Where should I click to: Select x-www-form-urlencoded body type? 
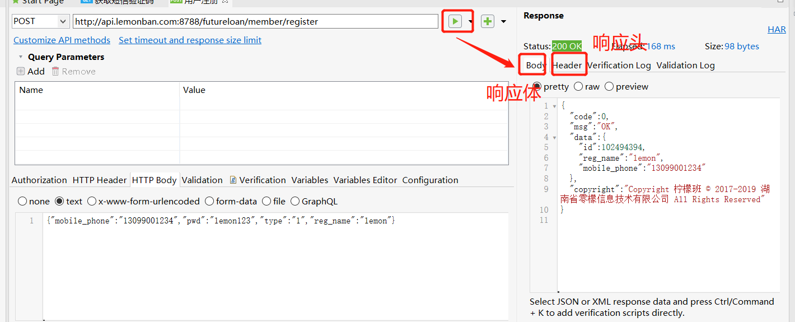click(x=92, y=202)
